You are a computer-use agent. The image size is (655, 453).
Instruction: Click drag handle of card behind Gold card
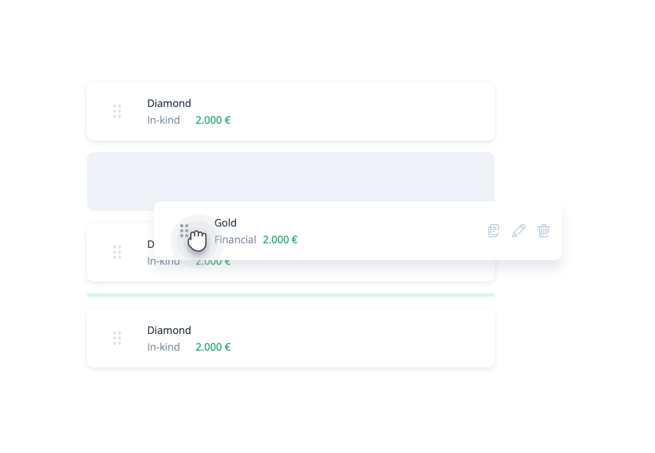tap(117, 252)
